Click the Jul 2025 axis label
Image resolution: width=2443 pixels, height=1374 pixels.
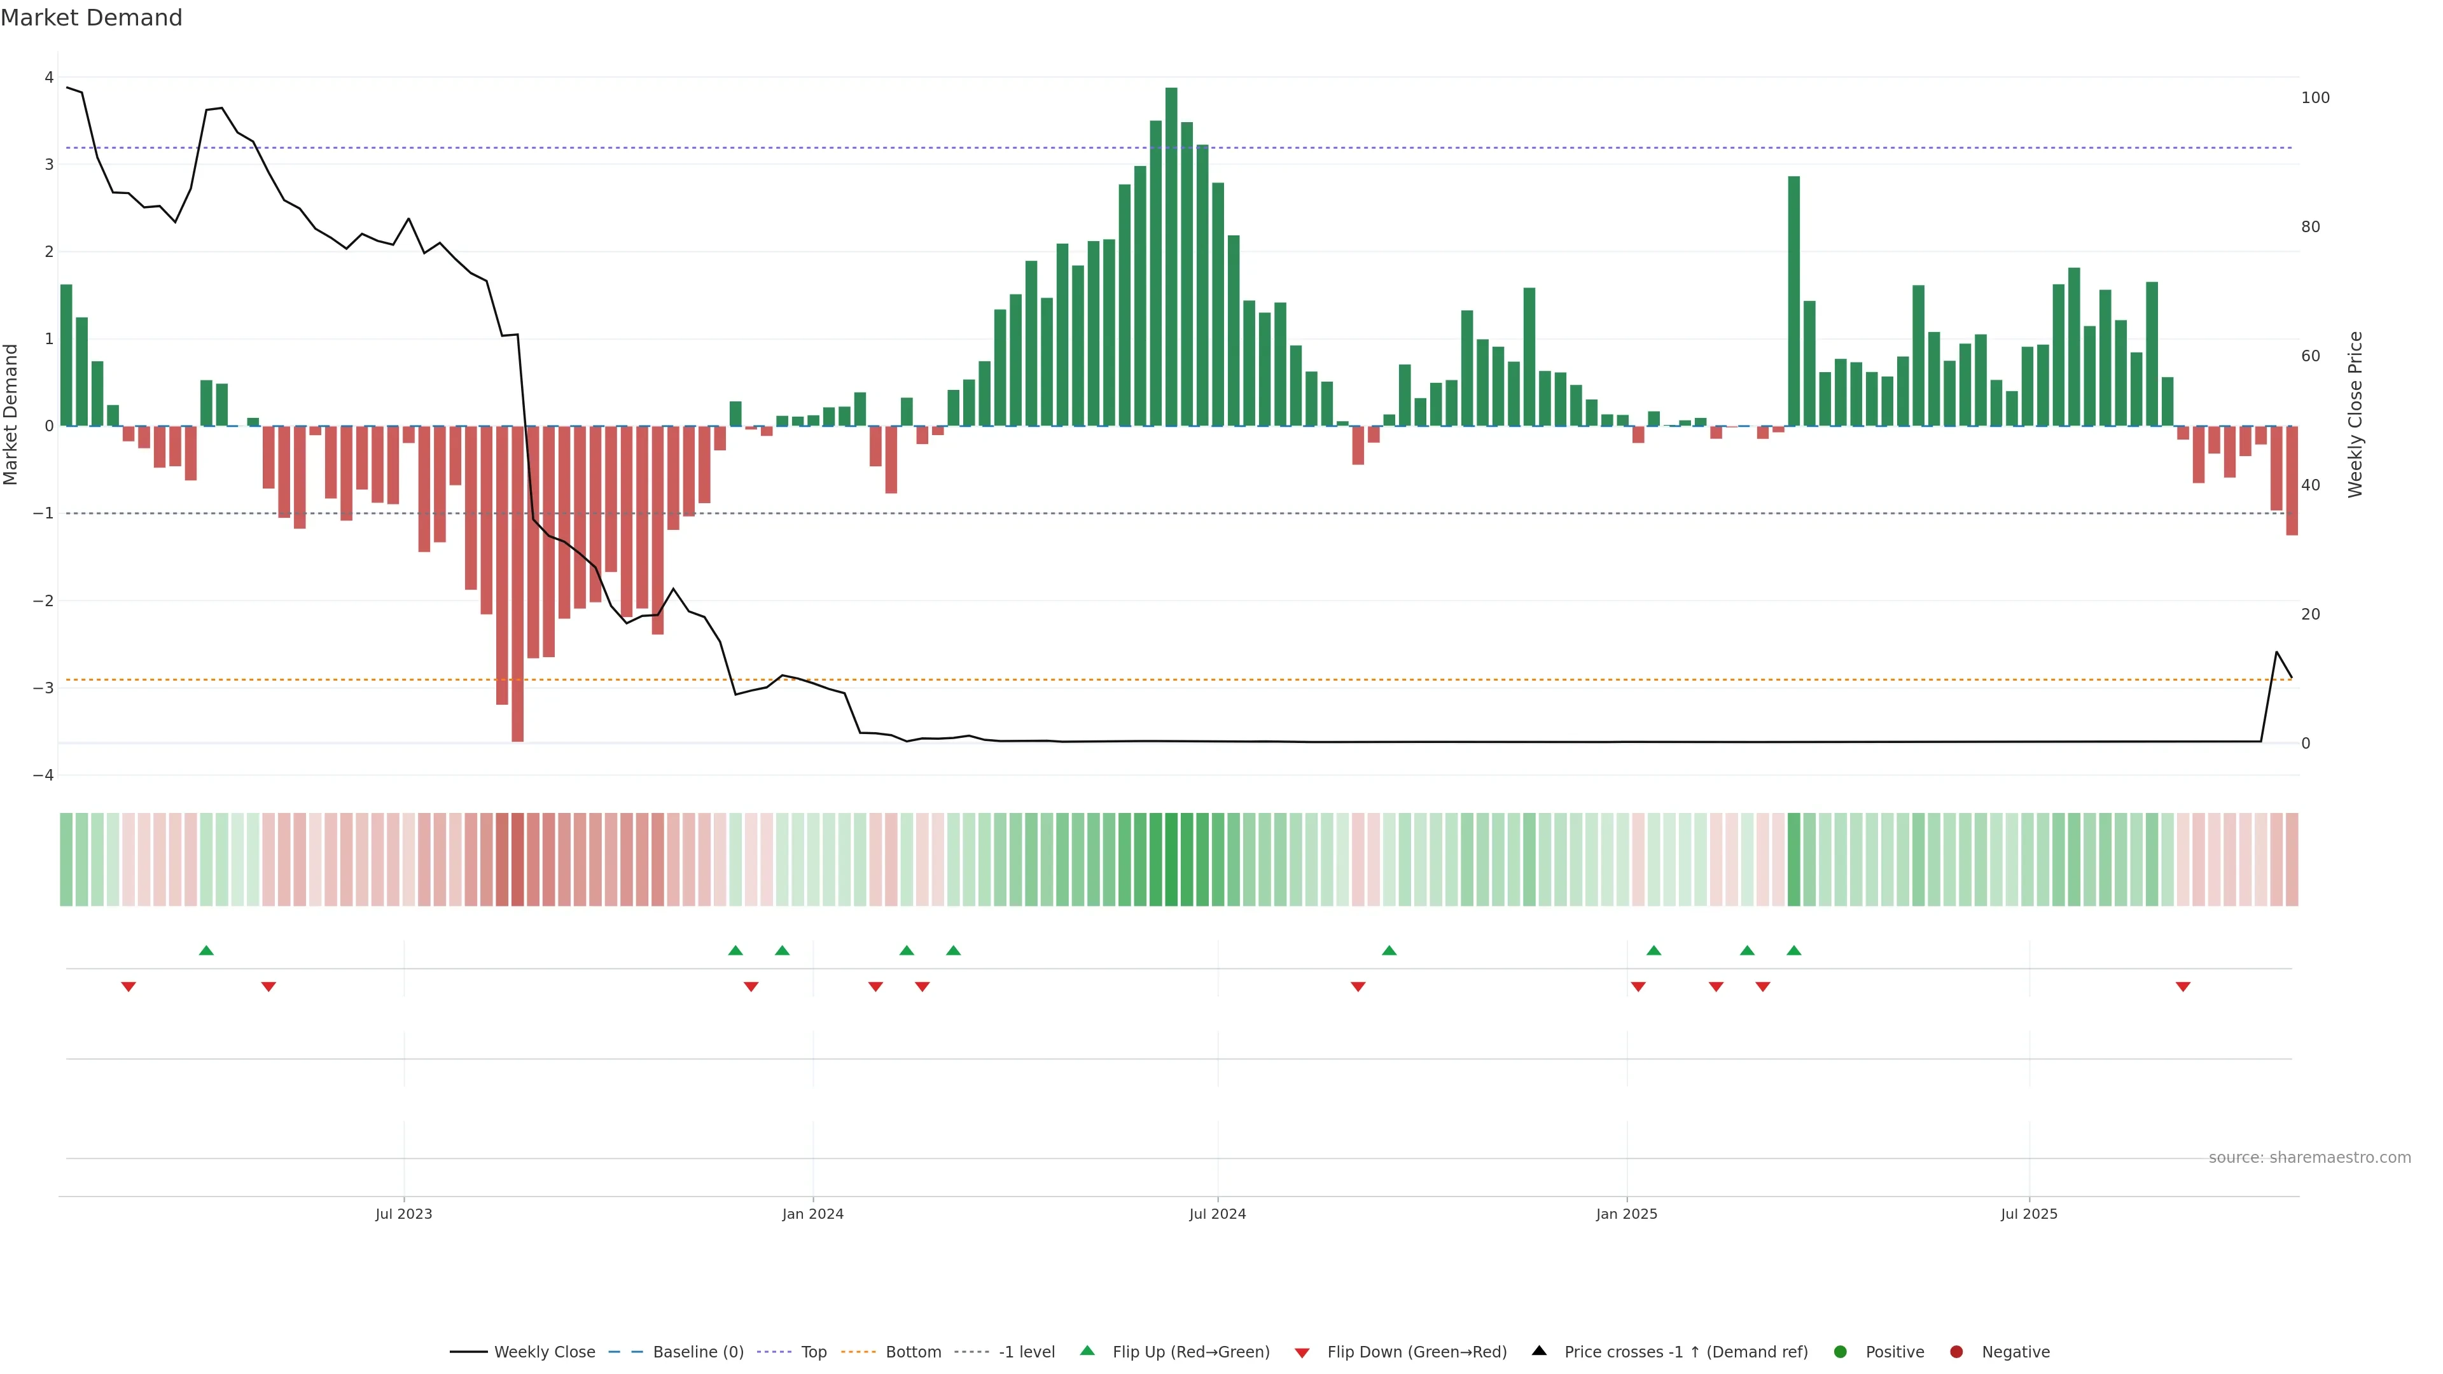click(2029, 1214)
